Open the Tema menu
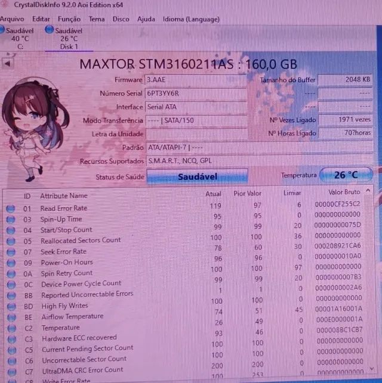 (97, 19)
